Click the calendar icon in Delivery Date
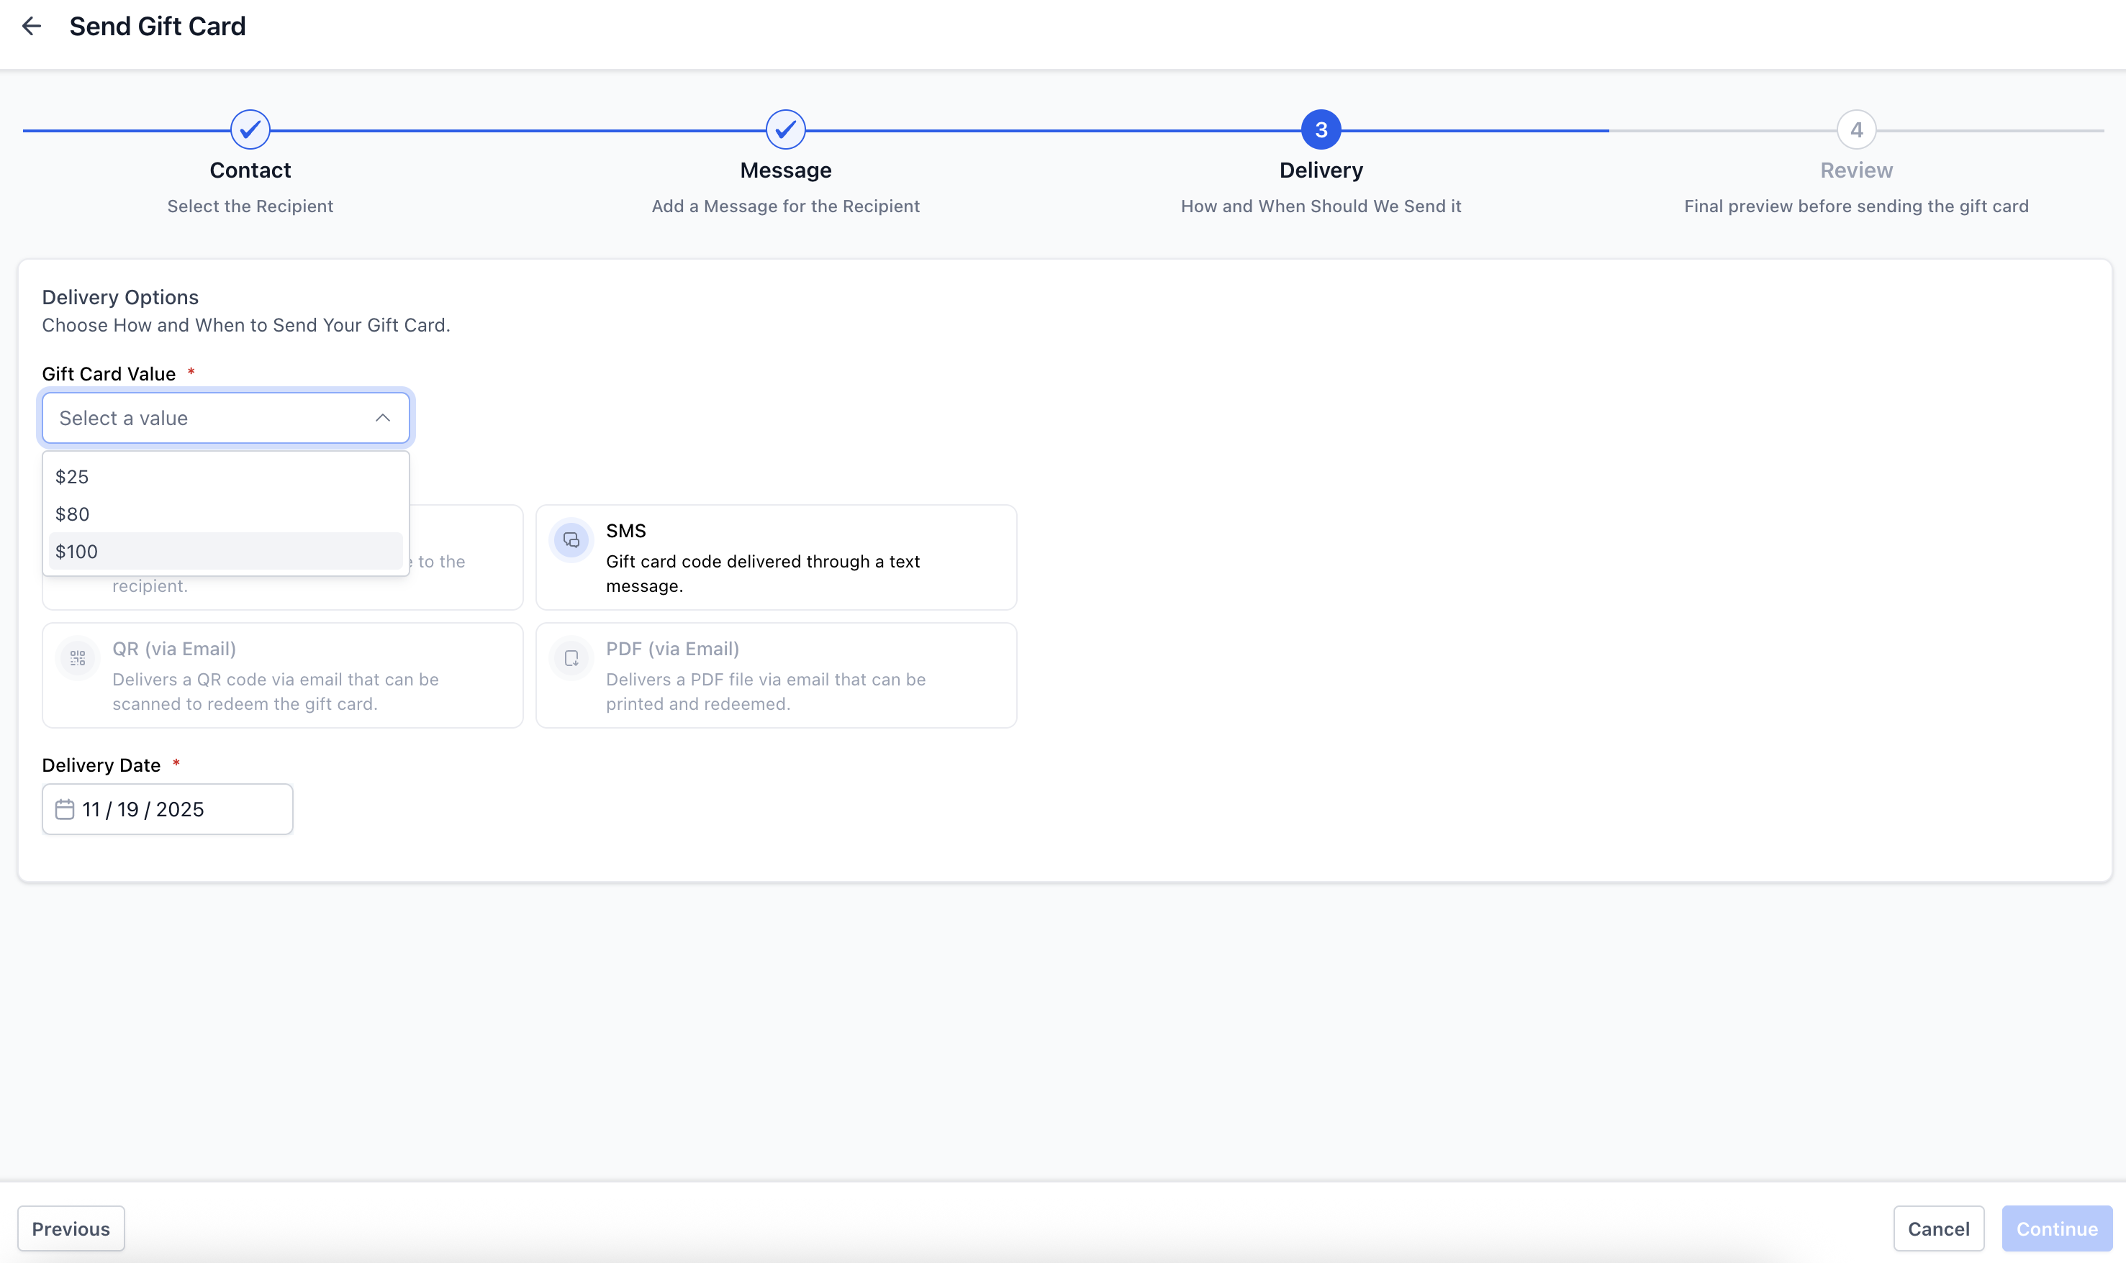 65,809
